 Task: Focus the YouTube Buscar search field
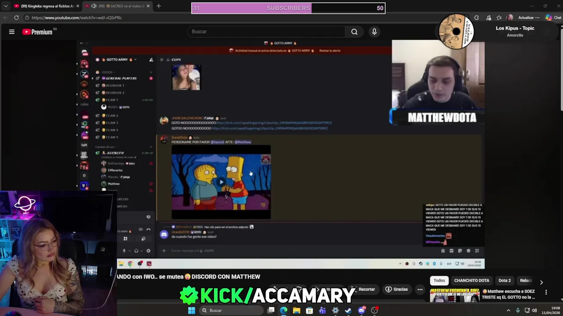[267, 32]
